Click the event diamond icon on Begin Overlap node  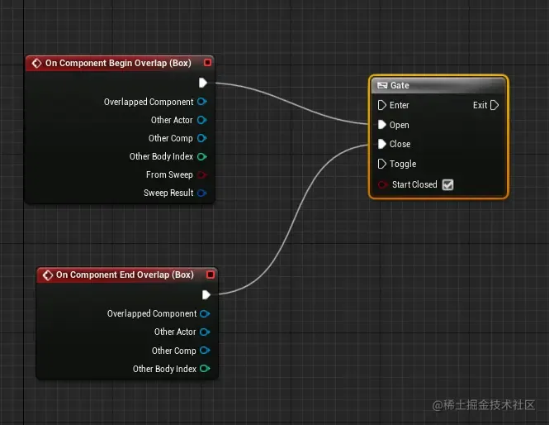36,63
